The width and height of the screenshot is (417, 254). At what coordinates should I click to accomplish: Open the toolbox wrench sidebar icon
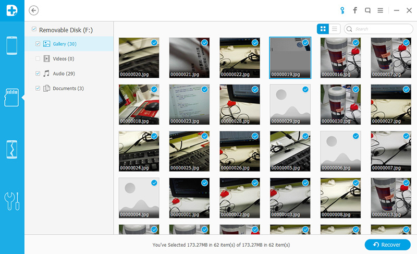pos(12,201)
